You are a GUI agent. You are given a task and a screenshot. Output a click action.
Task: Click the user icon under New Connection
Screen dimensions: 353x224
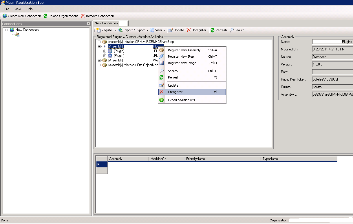point(17,35)
